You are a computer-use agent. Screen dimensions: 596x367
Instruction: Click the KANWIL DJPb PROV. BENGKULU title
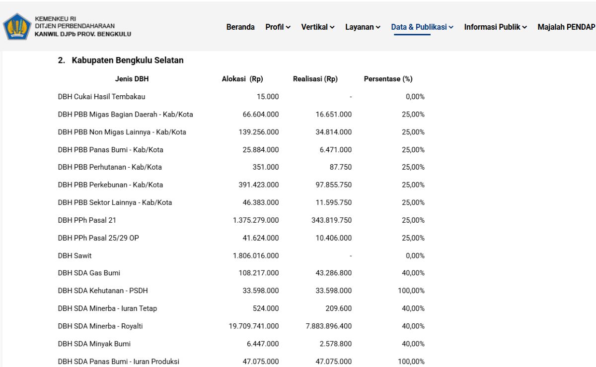click(83, 34)
